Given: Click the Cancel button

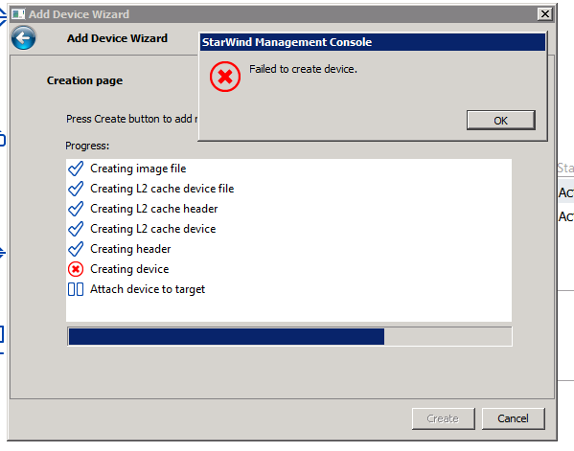Looking at the screenshot, I should pyautogui.click(x=513, y=418).
